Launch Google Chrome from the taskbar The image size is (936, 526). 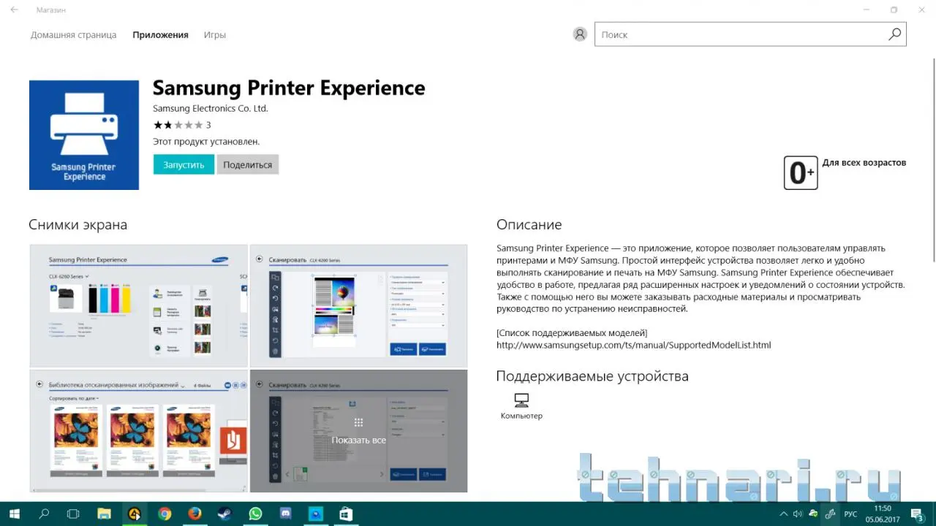(165, 514)
